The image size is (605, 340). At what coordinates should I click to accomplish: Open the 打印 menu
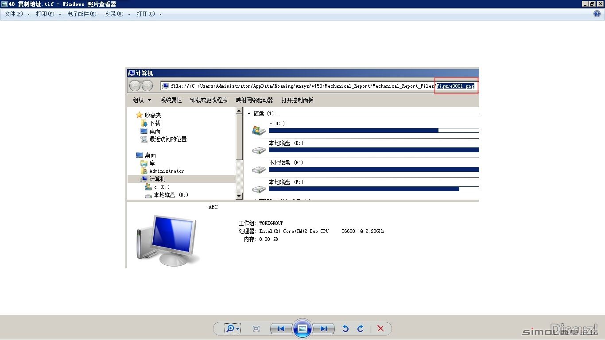click(48, 14)
